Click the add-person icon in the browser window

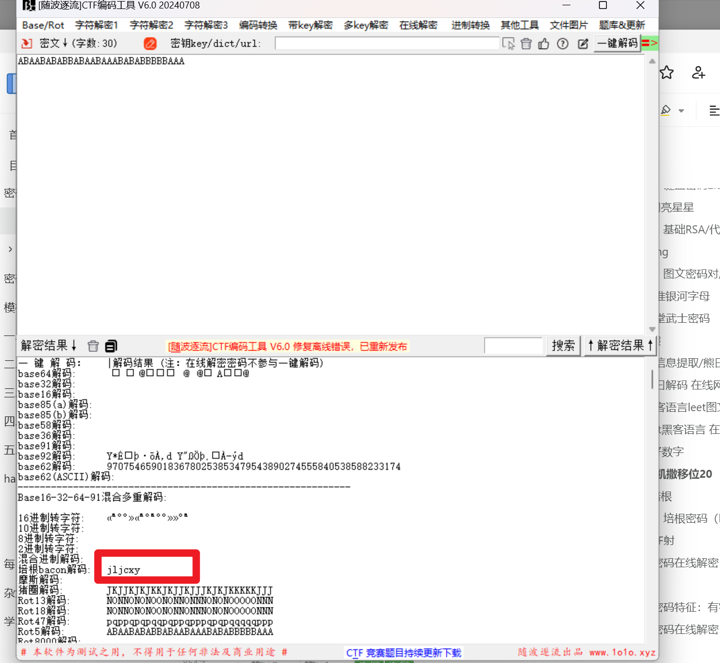coord(698,72)
